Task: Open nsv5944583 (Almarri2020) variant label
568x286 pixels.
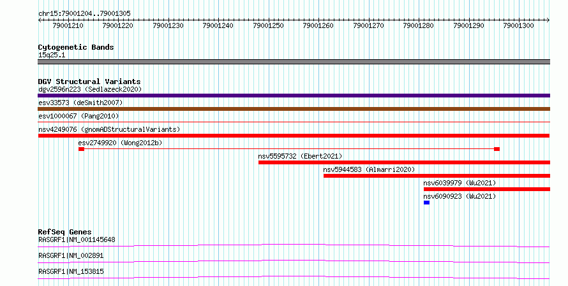Action: tap(369, 169)
